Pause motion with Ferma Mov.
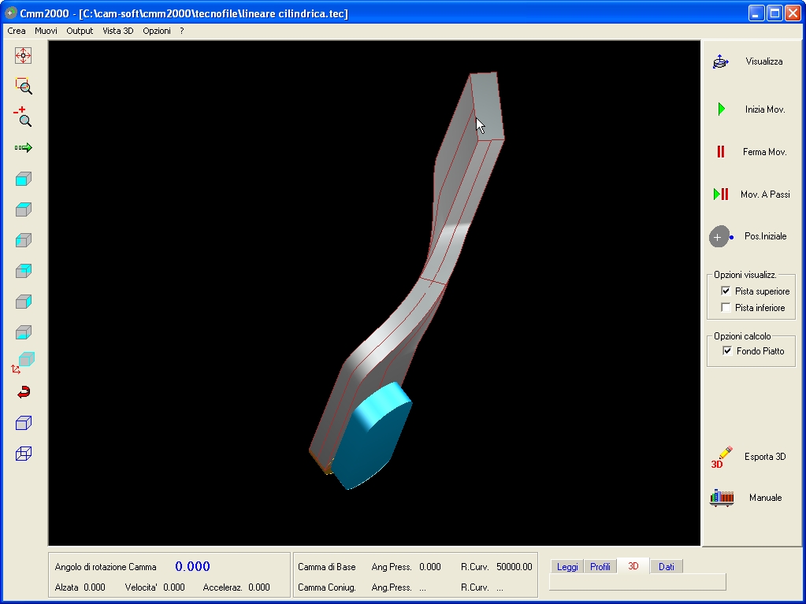The image size is (806, 604). click(751, 152)
